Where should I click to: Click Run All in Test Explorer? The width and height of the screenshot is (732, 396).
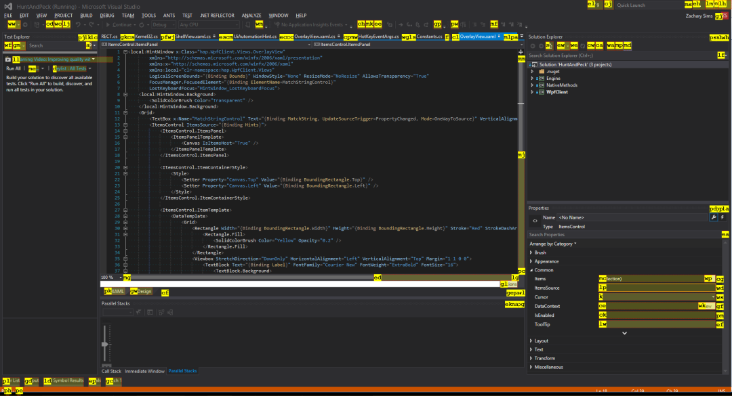pos(14,68)
